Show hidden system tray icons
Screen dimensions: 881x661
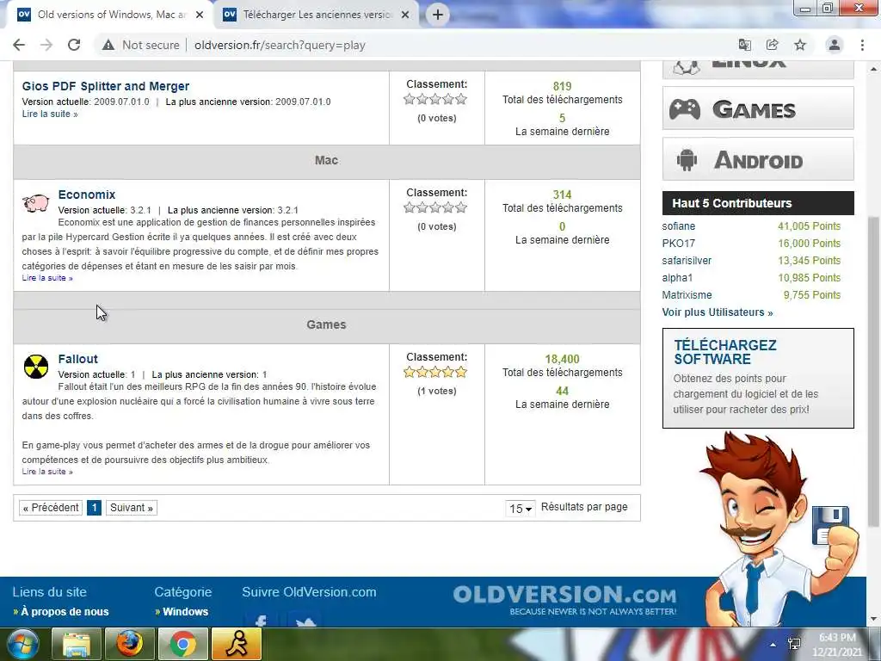773,645
